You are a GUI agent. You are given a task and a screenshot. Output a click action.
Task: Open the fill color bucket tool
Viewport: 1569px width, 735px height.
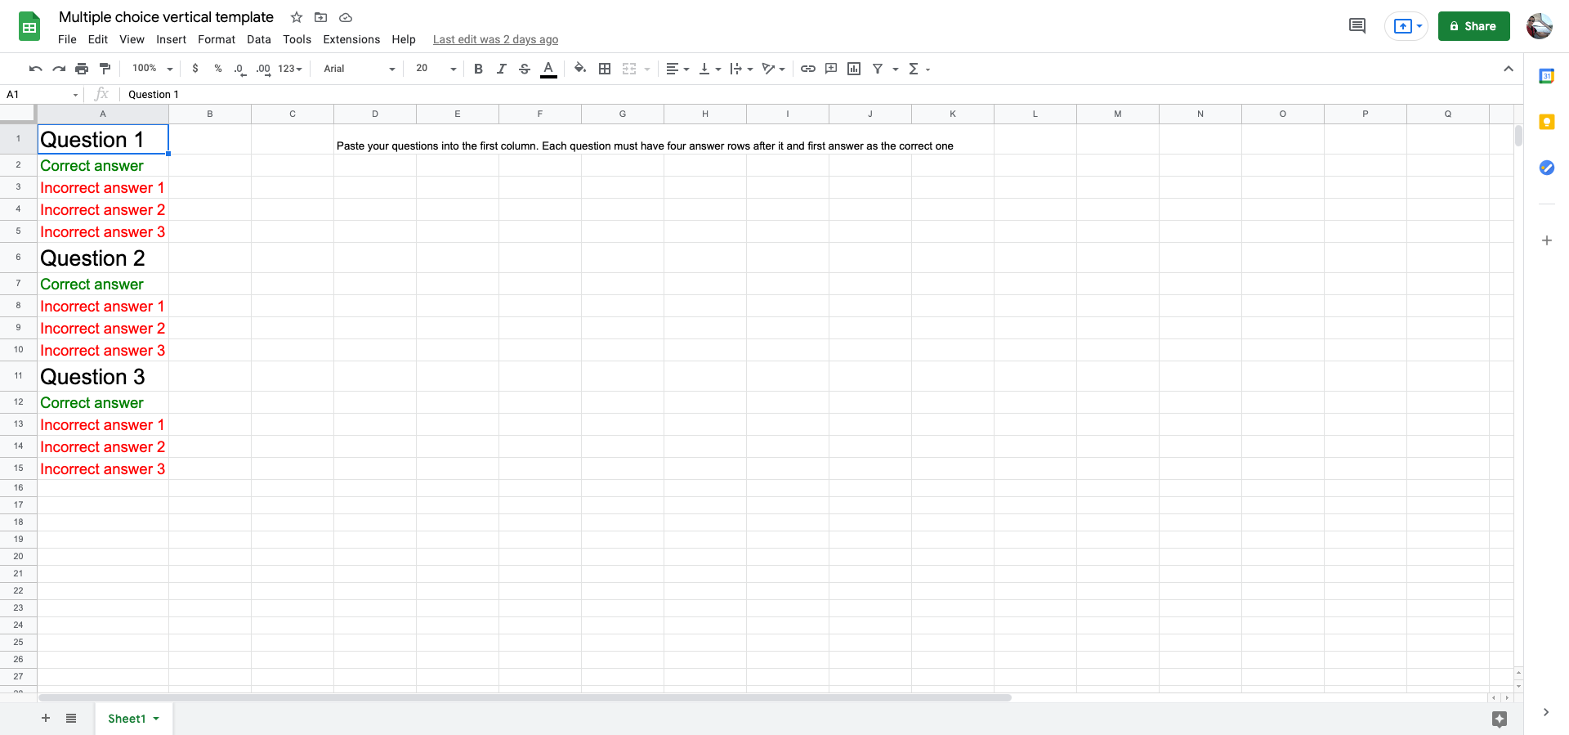click(x=580, y=69)
